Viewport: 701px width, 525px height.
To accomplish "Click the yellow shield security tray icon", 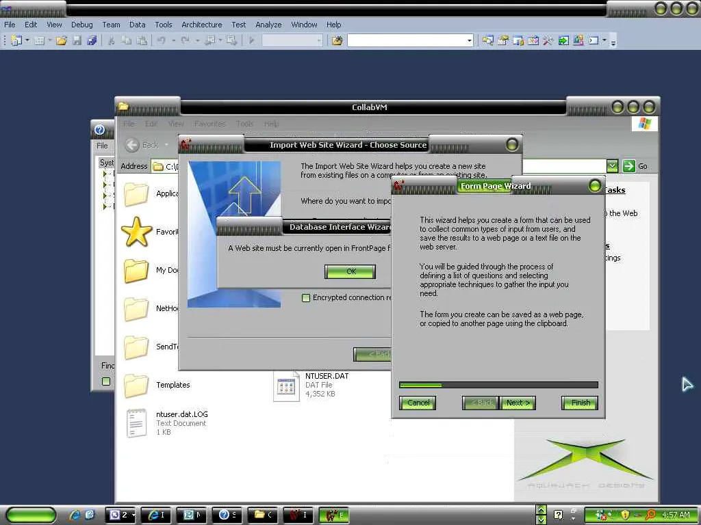I will 625,515.
